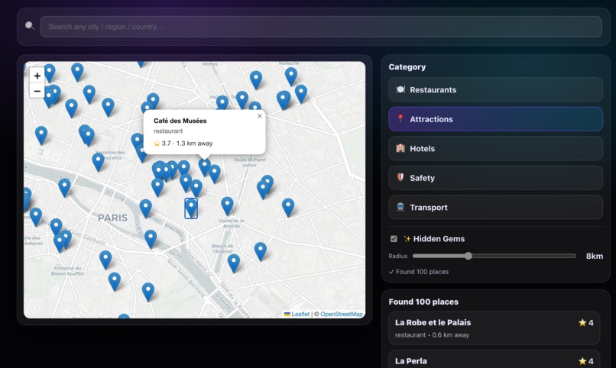Image resolution: width=616 pixels, height=368 pixels.
Task: Click the pin beside Voûte de la Bastille
Action: [227, 206]
